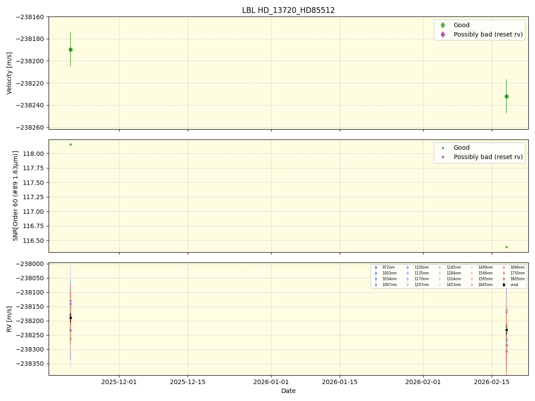This screenshot has width=535, height=401.
Task: Click the 118.00 SNR tick label
Action: (x=34, y=154)
